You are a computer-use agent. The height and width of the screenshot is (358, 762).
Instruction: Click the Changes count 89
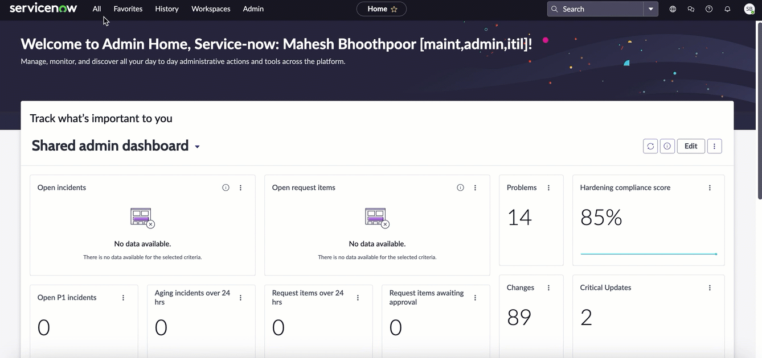pos(519,317)
